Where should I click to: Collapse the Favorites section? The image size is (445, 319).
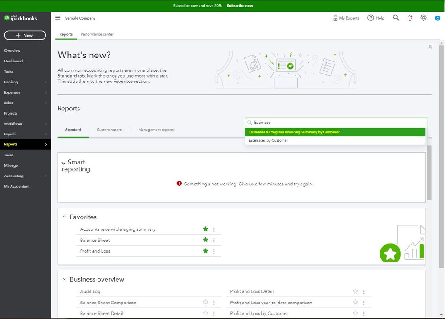tap(64, 217)
